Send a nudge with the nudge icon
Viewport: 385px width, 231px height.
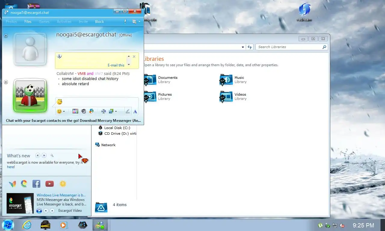[x=91, y=111]
